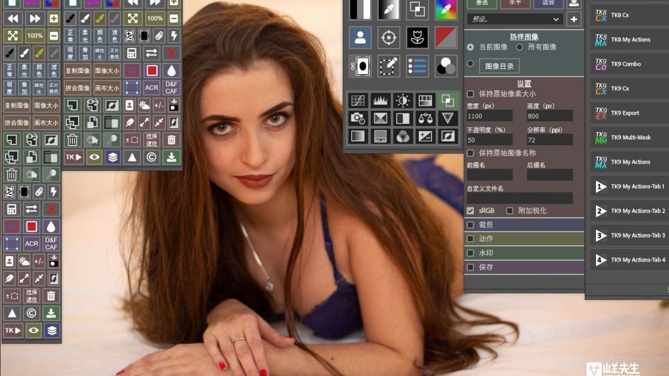Click the Photo Filter camera icon
The image size is (669, 376).
coord(357,118)
